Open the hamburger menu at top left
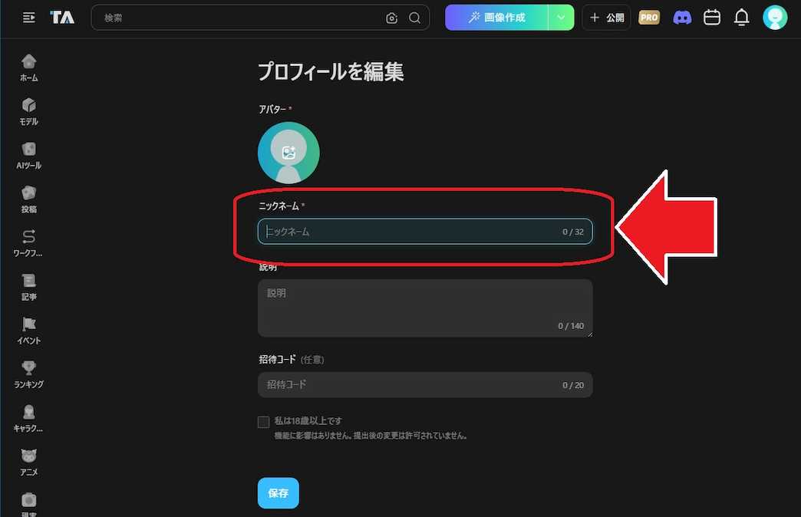The height and width of the screenshot is (517, 801). [29, 17]
